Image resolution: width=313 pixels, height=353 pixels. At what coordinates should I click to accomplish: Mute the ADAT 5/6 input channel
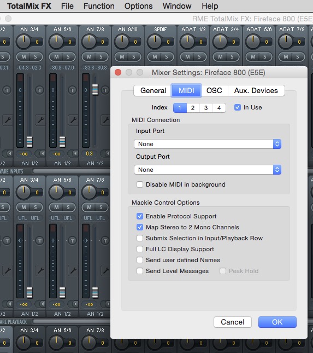(x=253, y=57)
